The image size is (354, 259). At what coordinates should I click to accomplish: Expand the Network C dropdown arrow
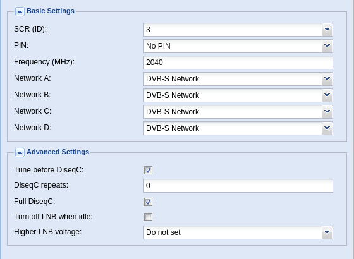point(327,112)
